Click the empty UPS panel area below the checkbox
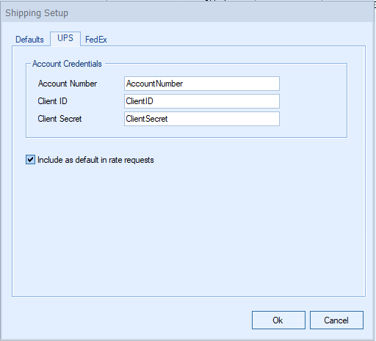 (189, 230)
